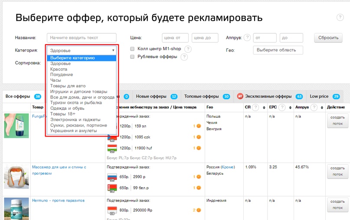This screenshot has width=350, height=220.
Task: Create flow for the Польша offer
Action: 337,121
